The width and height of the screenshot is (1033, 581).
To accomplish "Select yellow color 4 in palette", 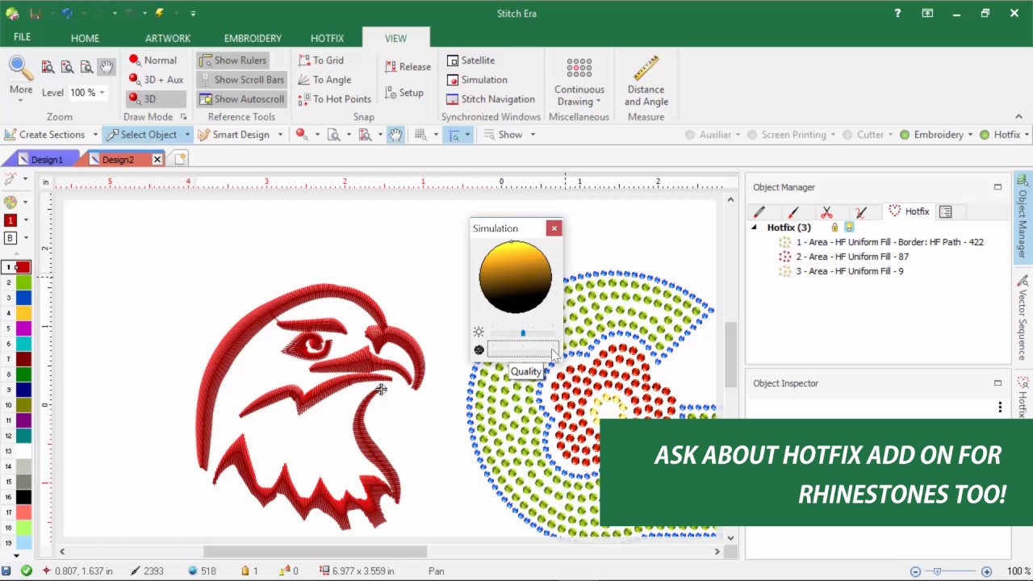I will [x=23, y=313].
